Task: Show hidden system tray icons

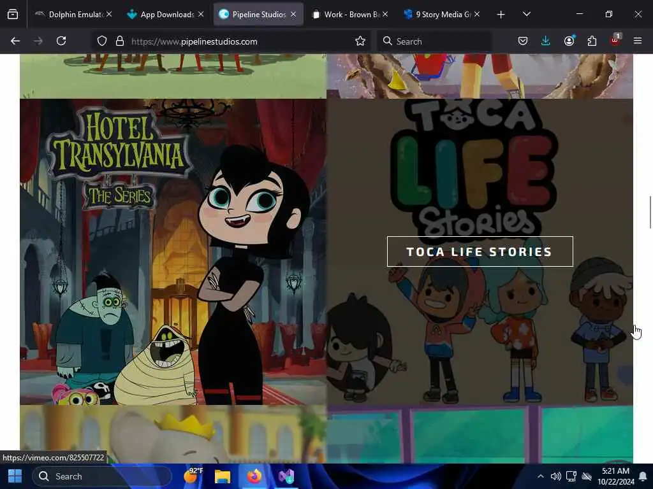Action: (x=540, y=476)
